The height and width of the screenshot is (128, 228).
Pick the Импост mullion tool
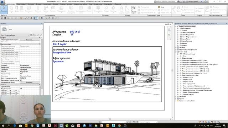(89, 9)
